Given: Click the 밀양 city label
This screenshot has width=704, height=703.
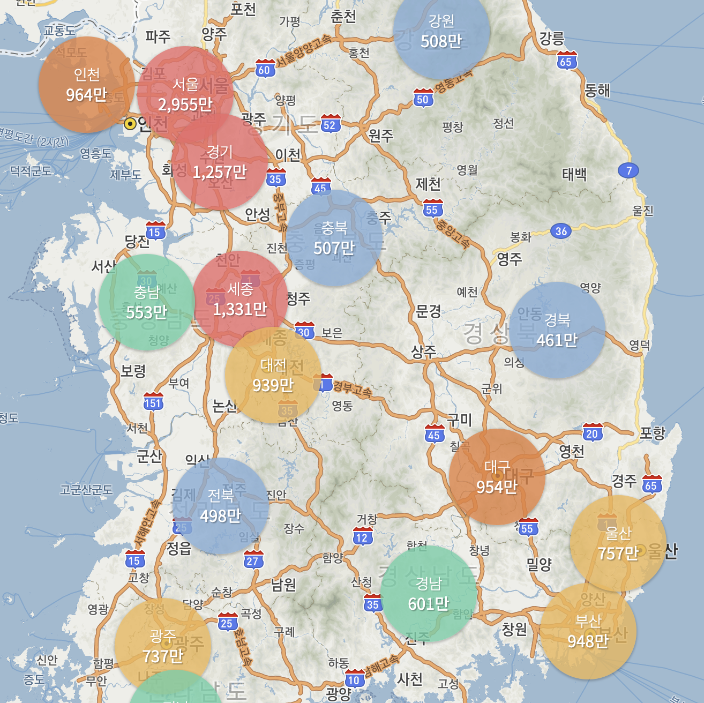Looking at the screenshot, I should click(539, 564).
